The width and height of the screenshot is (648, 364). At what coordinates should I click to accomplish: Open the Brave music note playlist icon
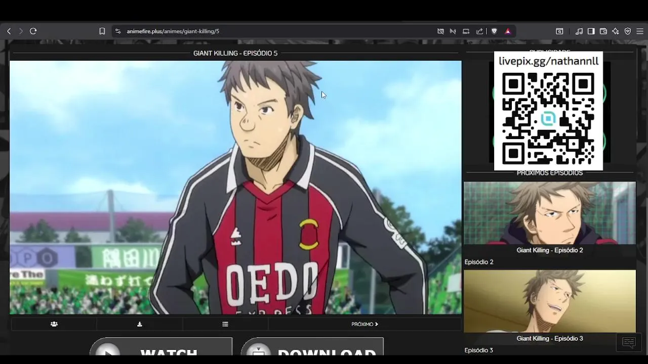click(x=579, y=31)
